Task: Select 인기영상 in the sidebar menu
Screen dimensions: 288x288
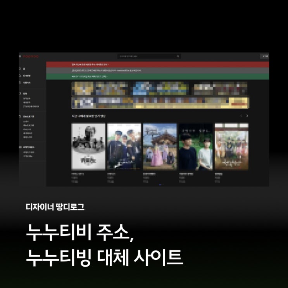Action: point(27,76)
